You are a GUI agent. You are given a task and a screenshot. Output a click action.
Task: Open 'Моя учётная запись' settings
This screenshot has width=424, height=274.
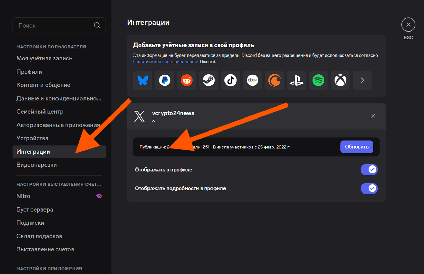coord(59,58)
